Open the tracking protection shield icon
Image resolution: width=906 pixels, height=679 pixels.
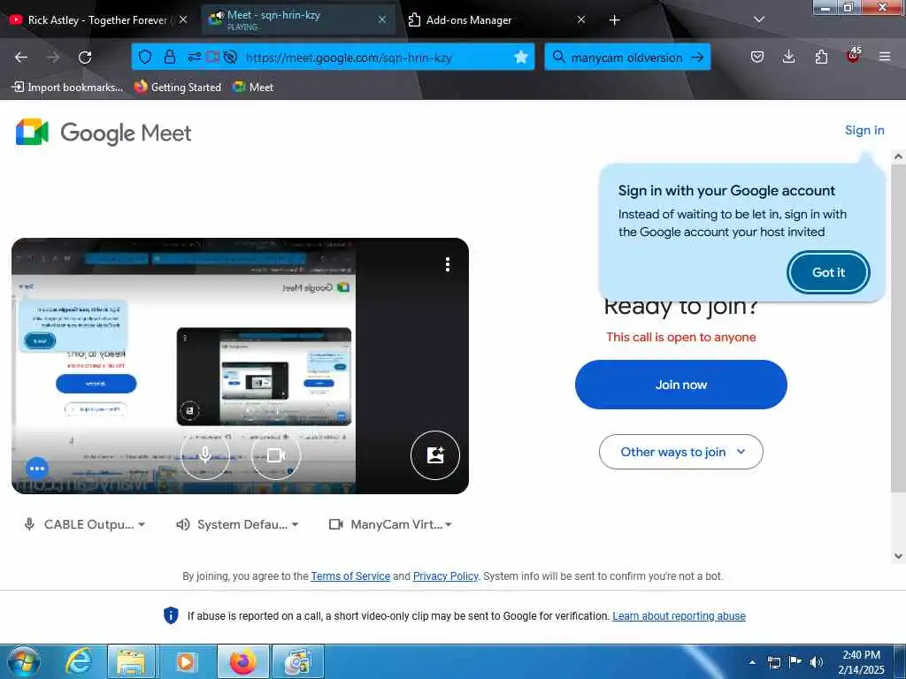click(145, 57)
